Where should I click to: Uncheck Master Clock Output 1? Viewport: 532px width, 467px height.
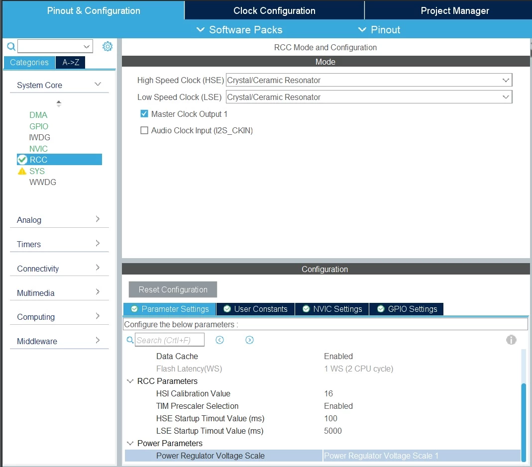point(144,113)
